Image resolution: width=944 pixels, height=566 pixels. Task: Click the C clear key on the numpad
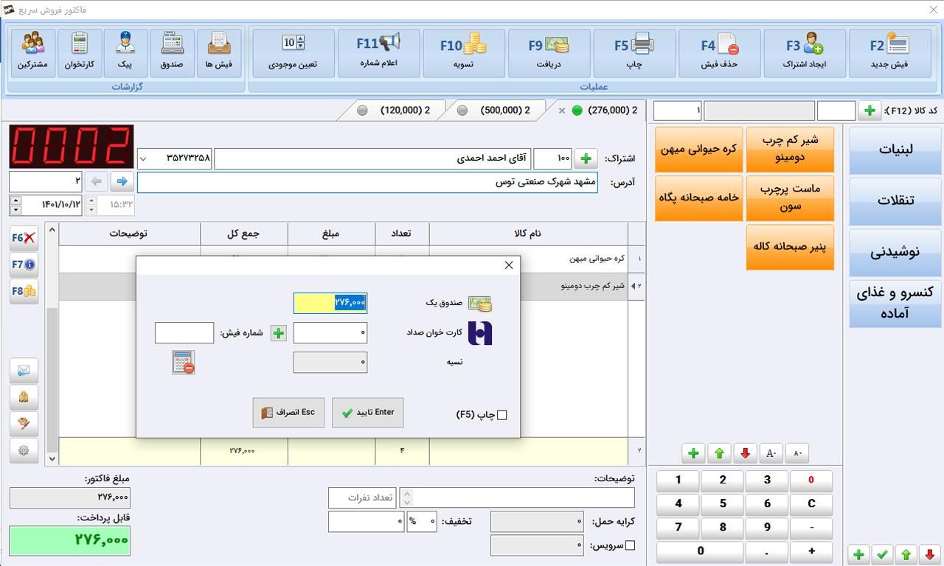coord(811,504)
